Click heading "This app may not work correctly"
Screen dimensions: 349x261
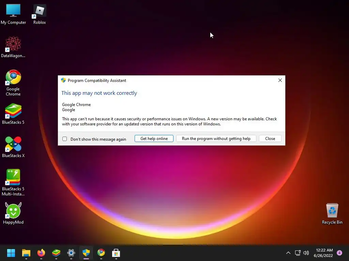(99, 93)
